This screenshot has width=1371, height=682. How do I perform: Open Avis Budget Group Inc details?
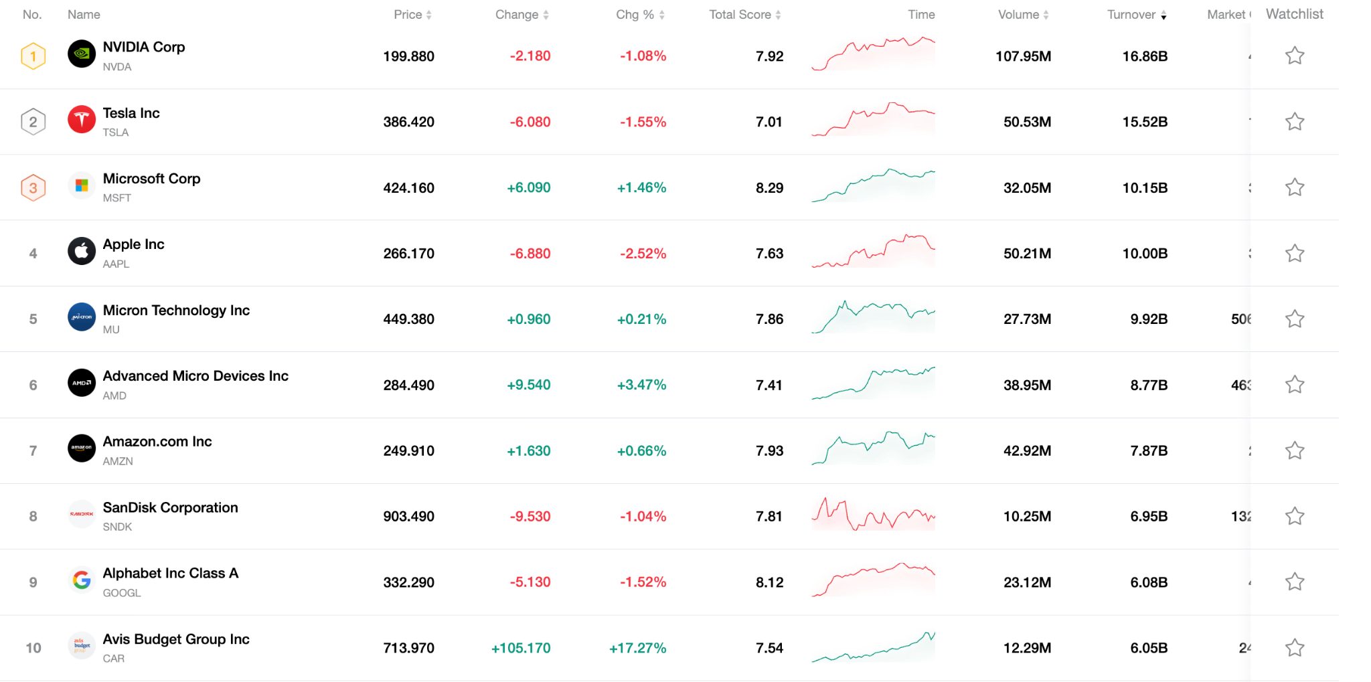175,639
